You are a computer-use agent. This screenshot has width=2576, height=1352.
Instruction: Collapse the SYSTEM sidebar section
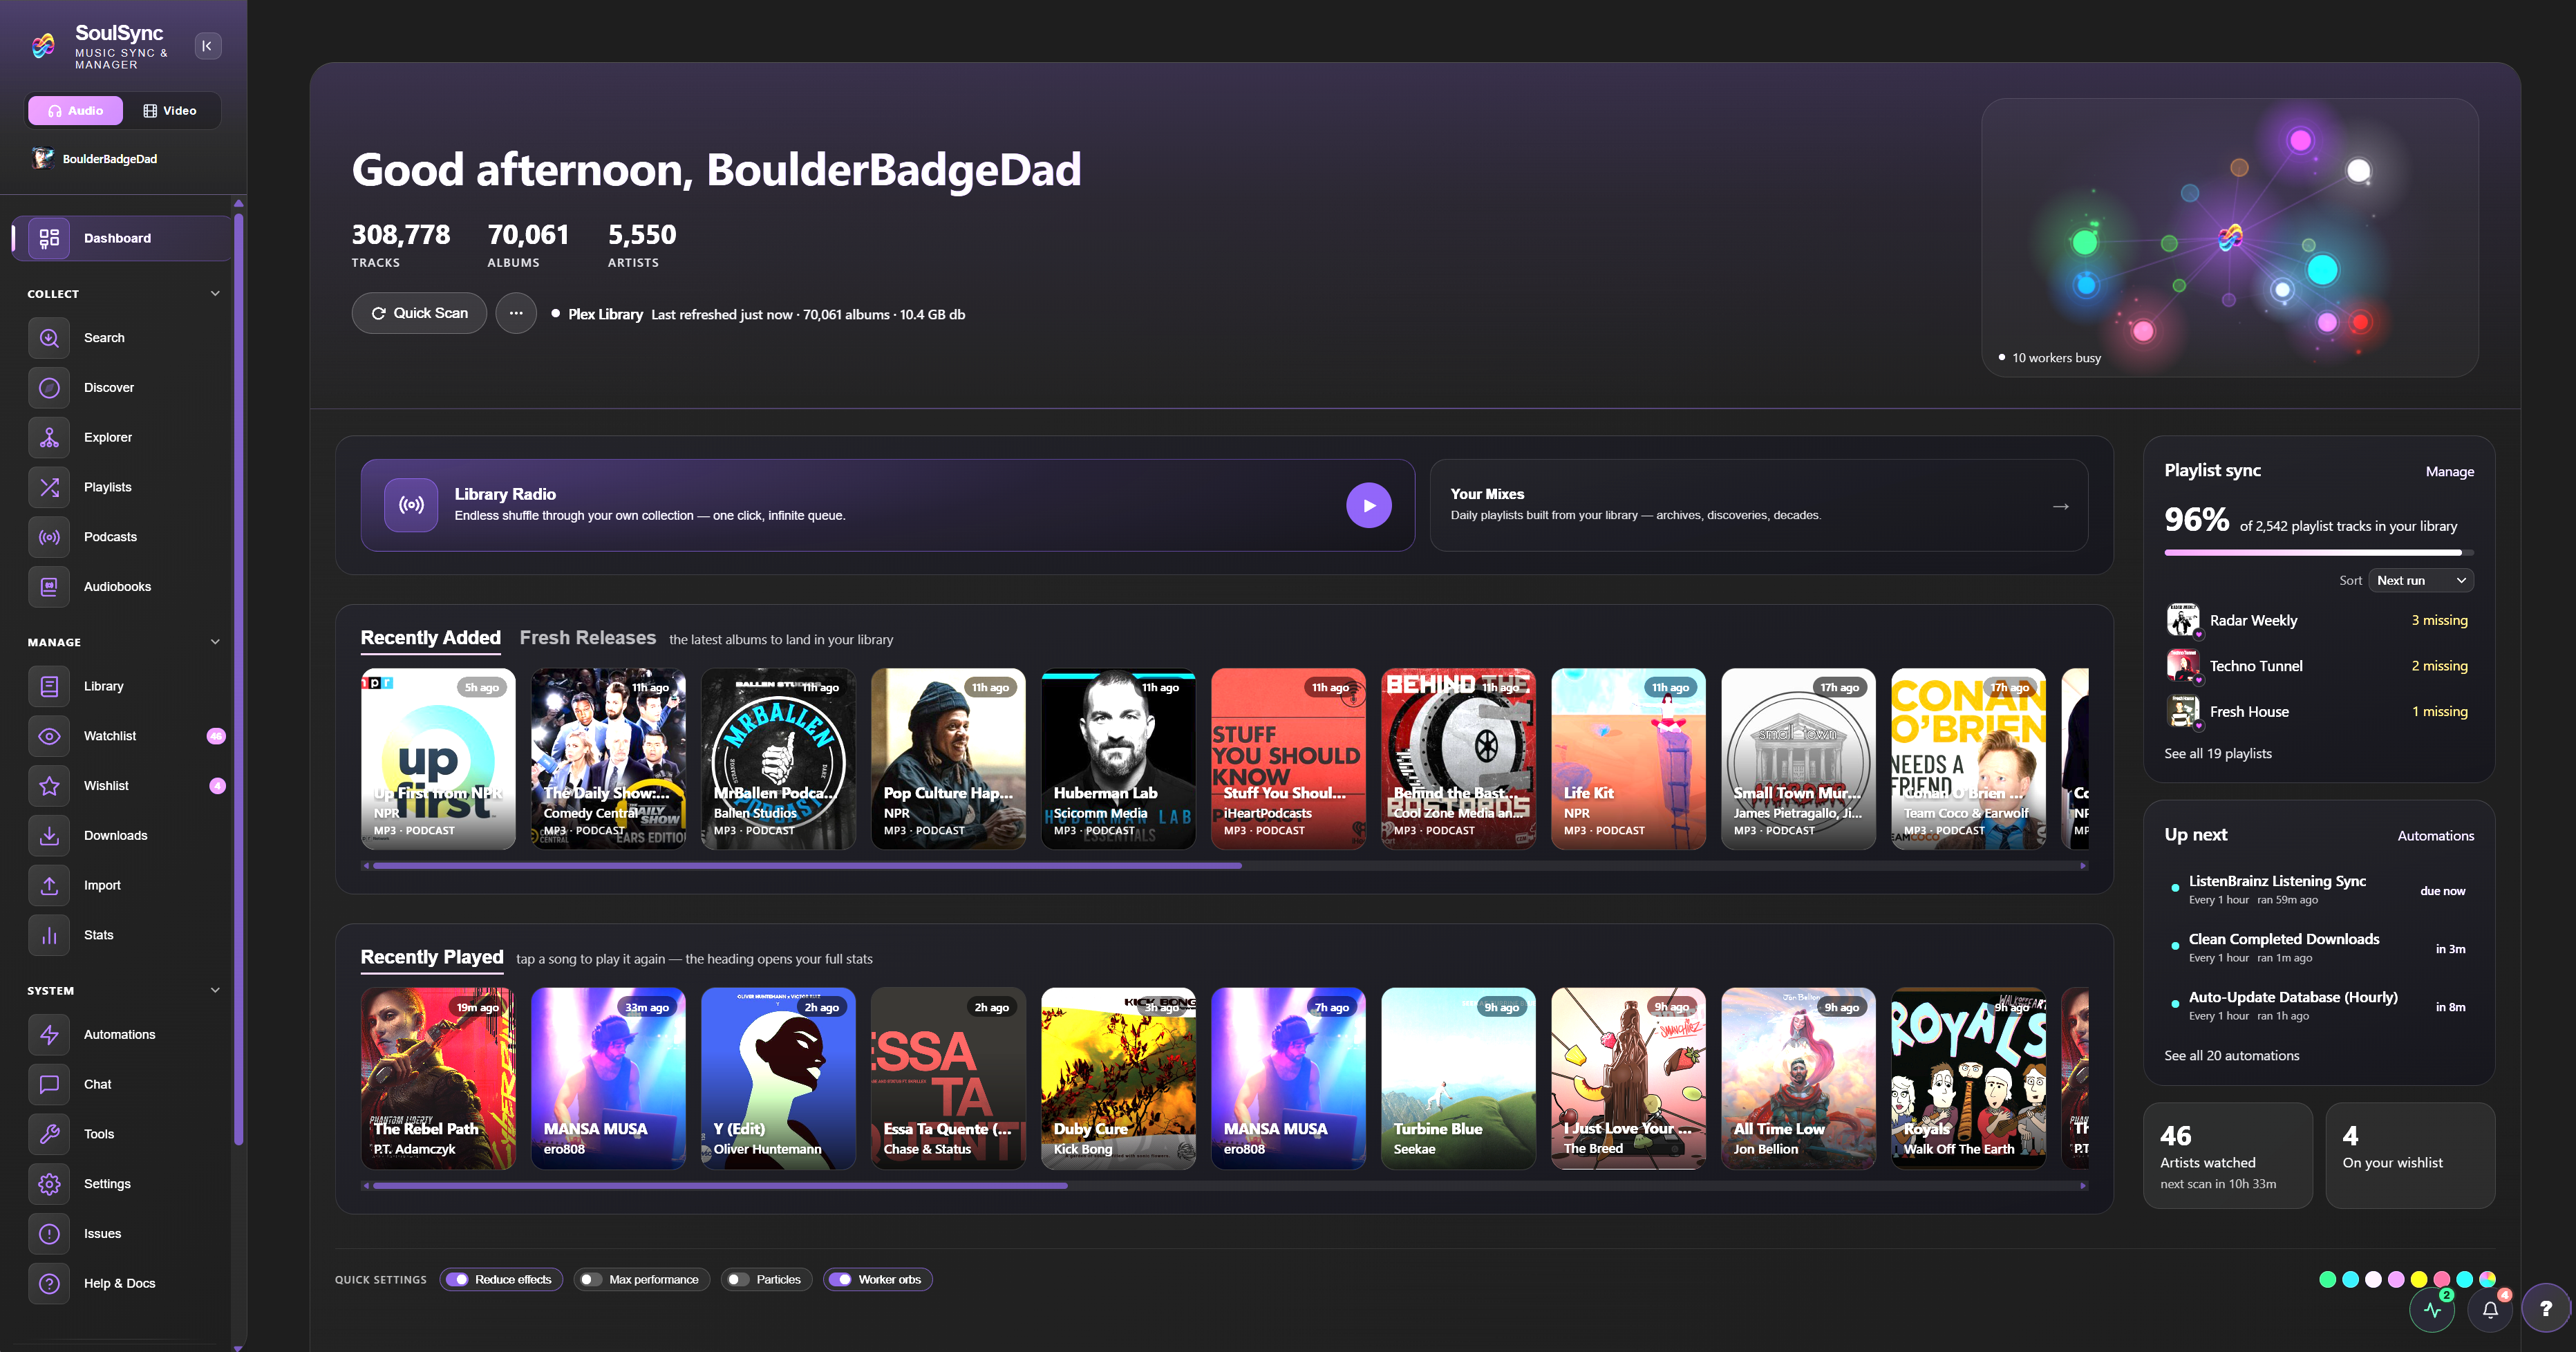tap(215, 991)
